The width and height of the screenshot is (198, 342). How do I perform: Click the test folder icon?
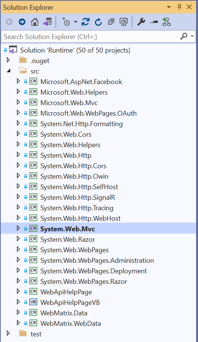(23, 333)
